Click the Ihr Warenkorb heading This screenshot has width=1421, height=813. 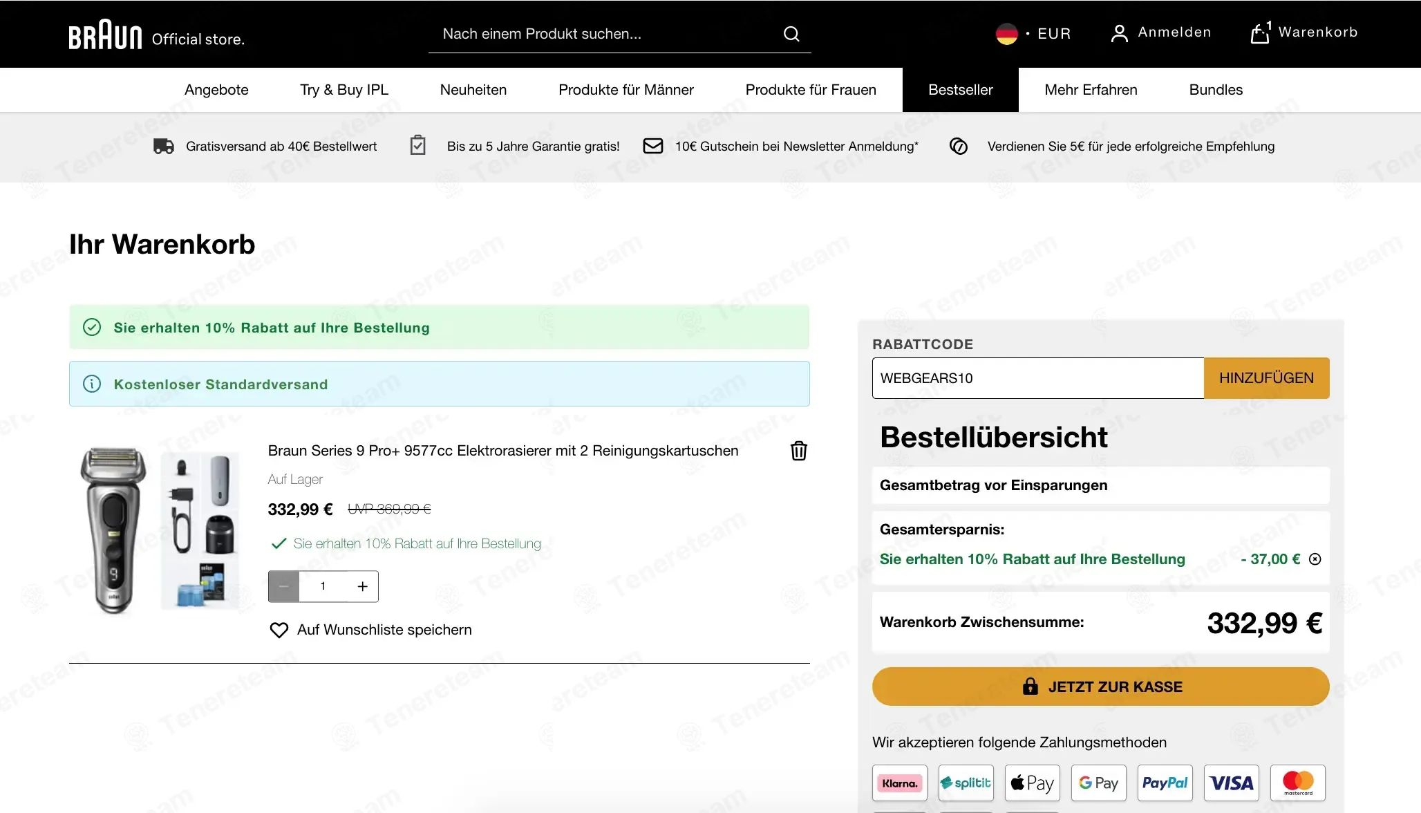click(x=162, y=245)
